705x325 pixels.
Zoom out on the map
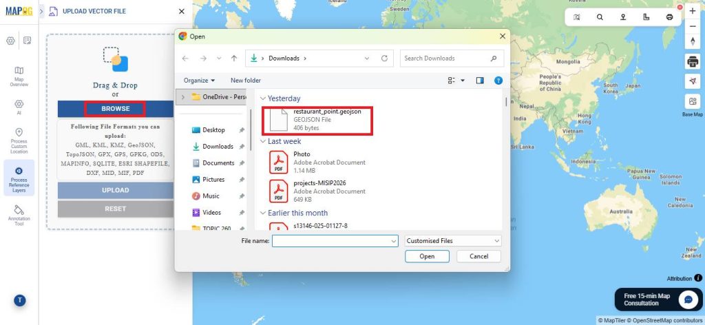pyautogui.click(x=693, y=27)
